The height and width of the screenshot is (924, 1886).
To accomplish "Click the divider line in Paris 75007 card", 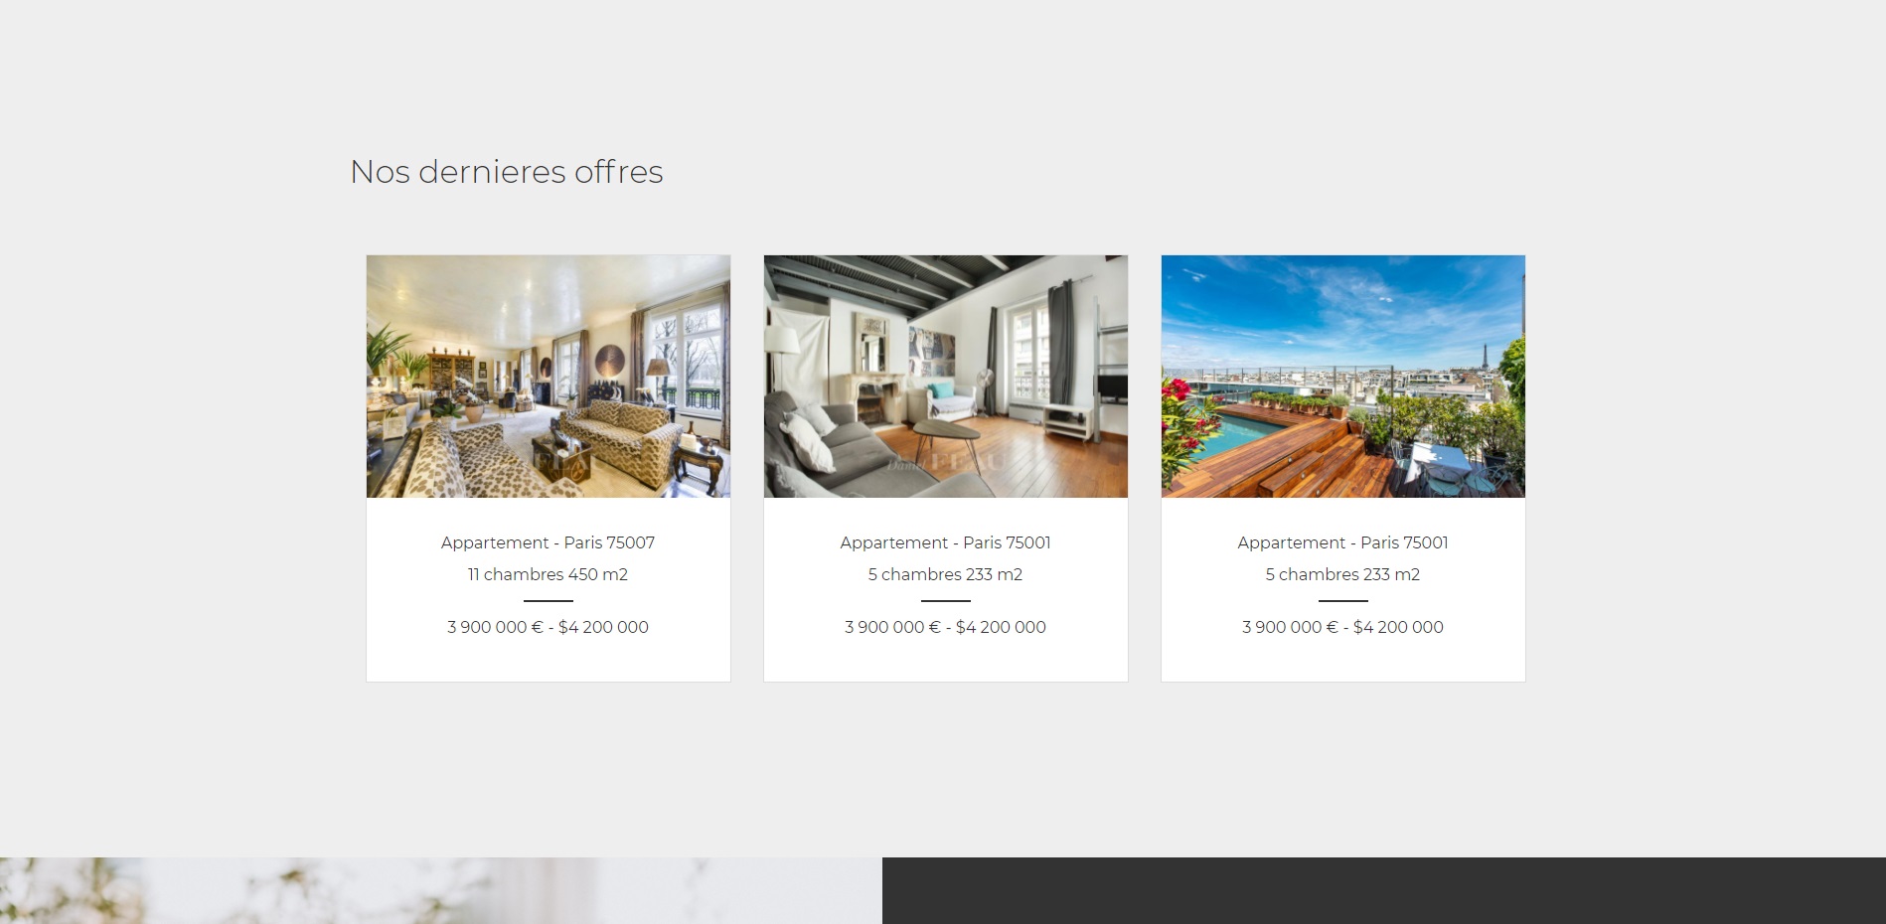I will 549,601.
